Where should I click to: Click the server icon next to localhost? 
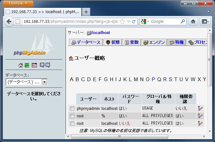pyautogui.click(x=89, y=33)
